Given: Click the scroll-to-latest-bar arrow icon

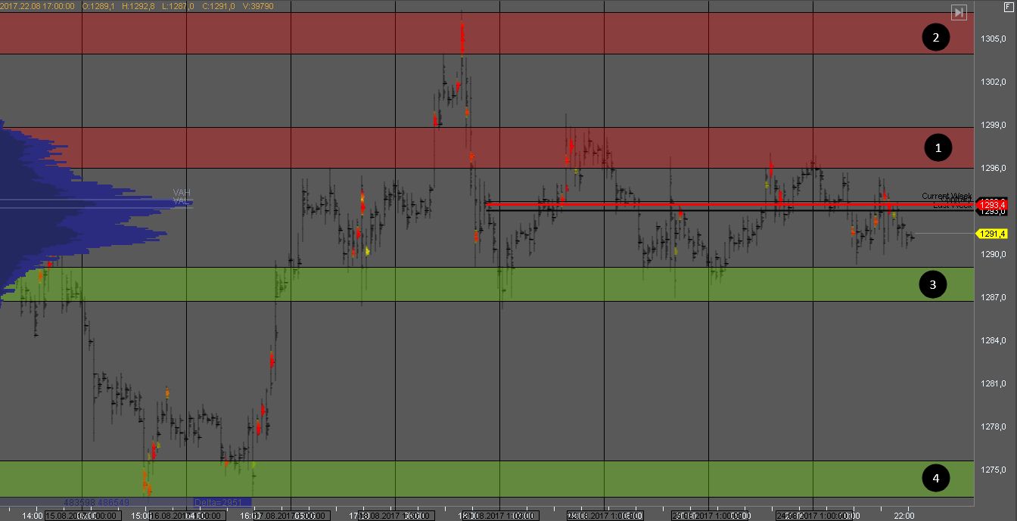Looking at the screenshot, I should [x=959, y=12].
